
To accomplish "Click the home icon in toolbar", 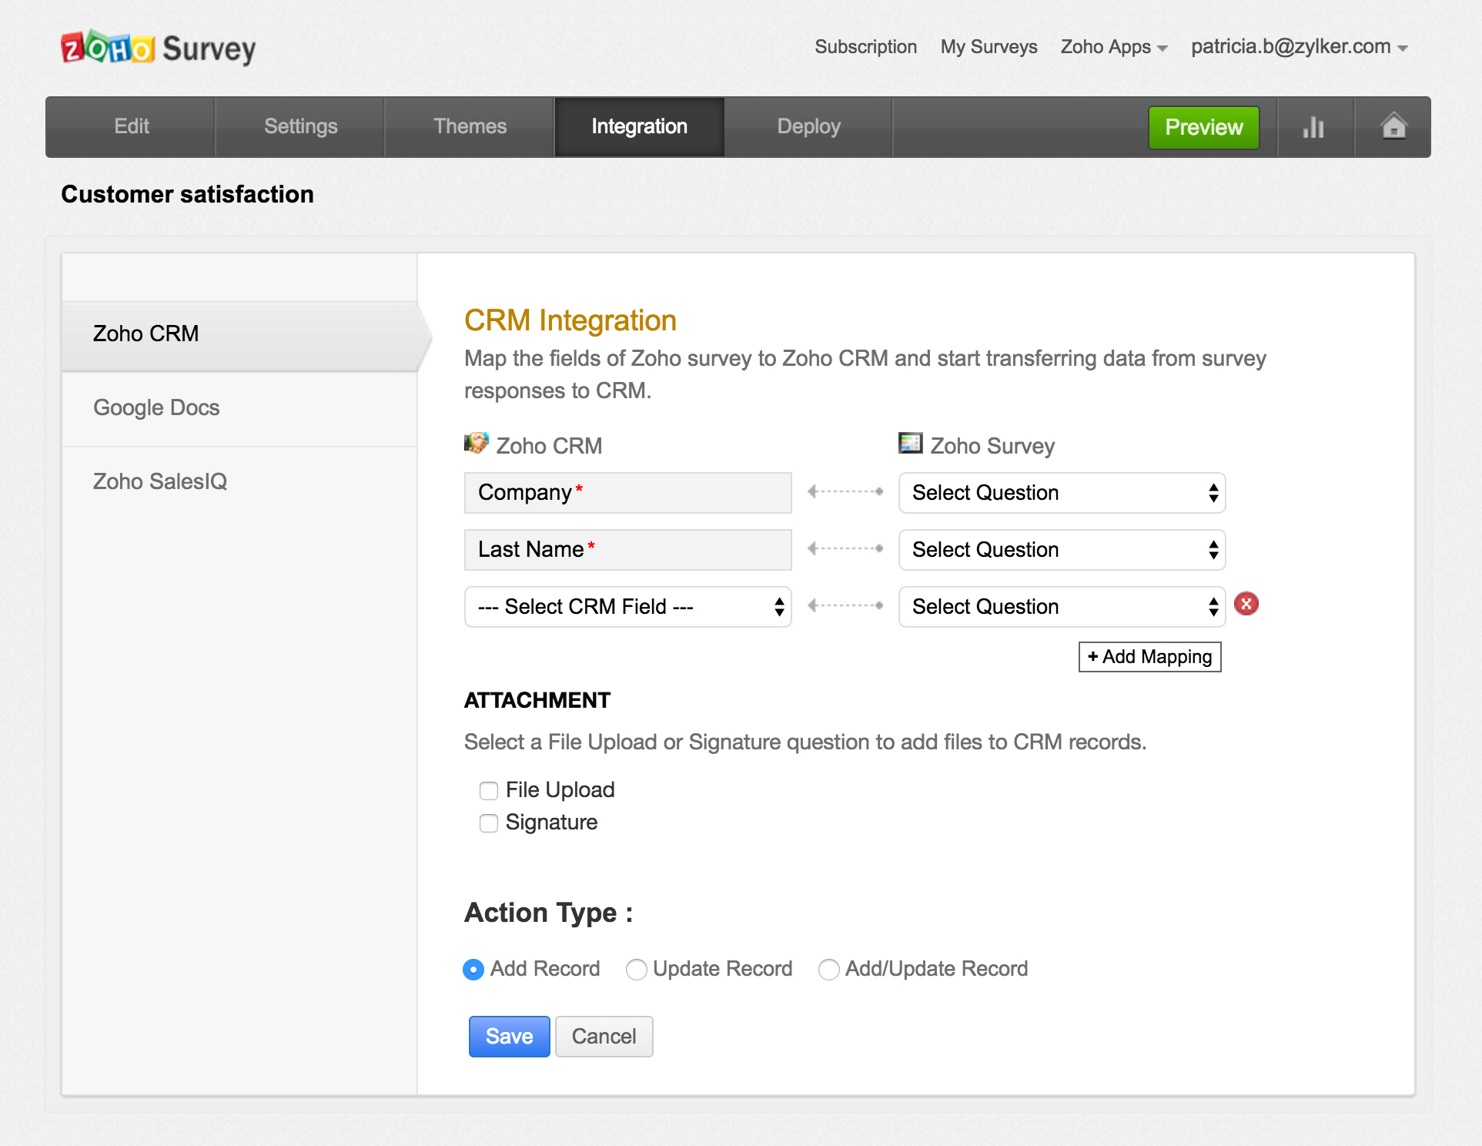I will [1393, 126].
